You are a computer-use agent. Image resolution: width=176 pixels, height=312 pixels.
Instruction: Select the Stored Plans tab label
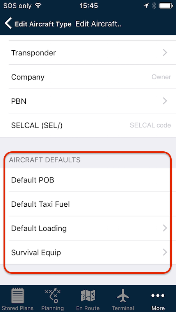pos(18,308)
